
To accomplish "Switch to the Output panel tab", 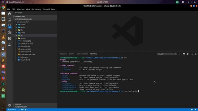I will click(x=71, y=54).
